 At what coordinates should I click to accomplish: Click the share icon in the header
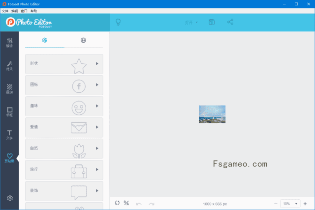230,22
